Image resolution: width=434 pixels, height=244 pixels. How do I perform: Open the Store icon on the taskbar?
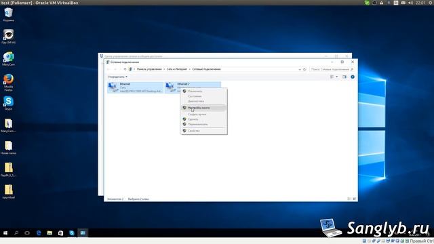pyautogui.click(x=60, y=233)
